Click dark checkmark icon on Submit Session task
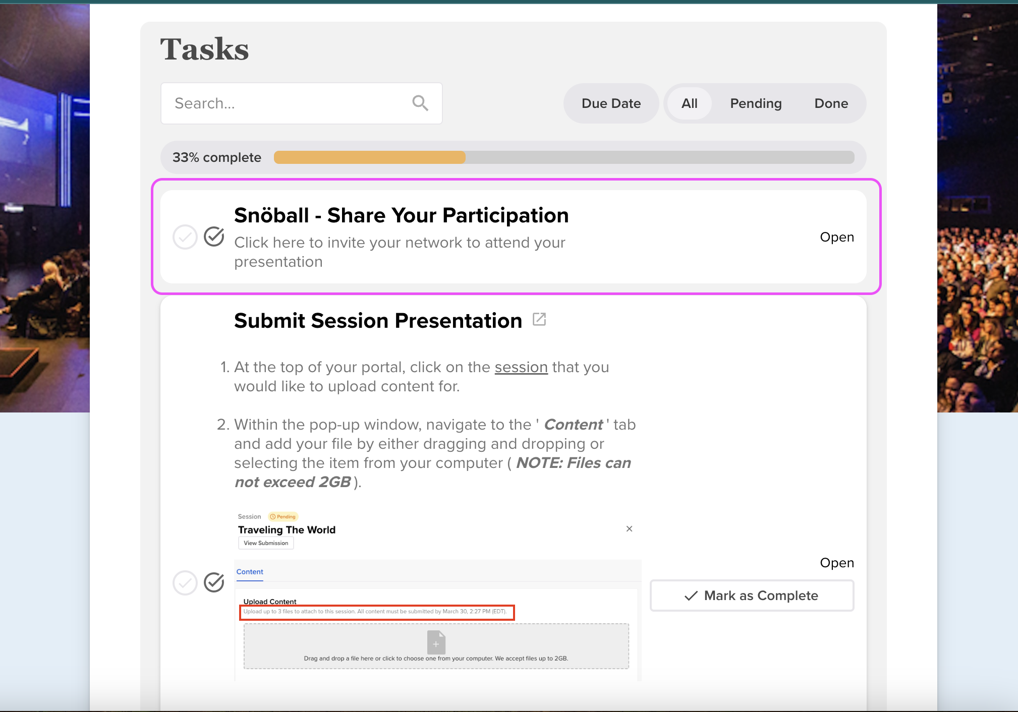 pos(214,582)
